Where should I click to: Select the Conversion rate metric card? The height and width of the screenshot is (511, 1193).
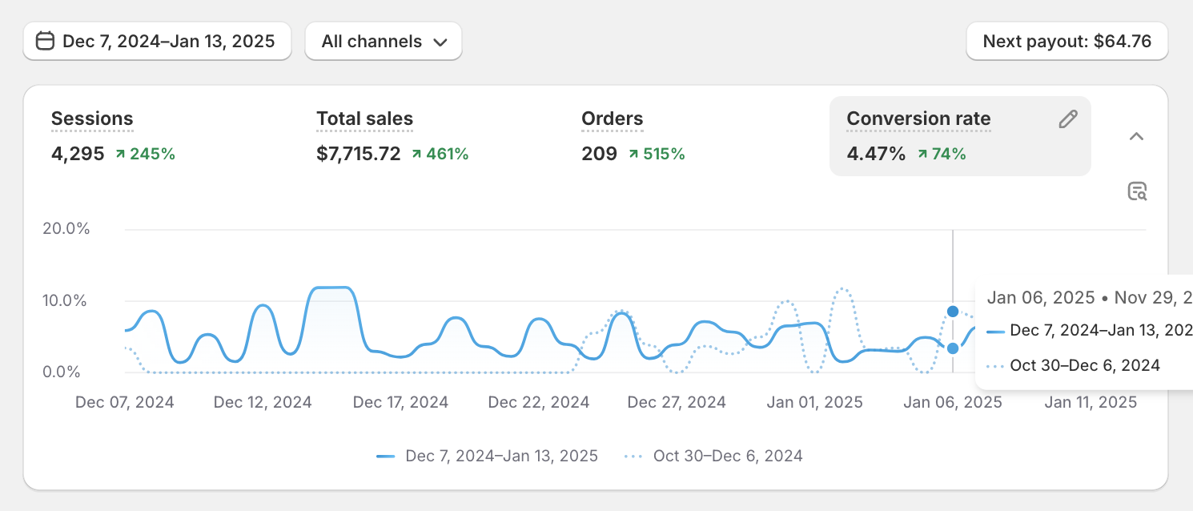pos(959,135)
